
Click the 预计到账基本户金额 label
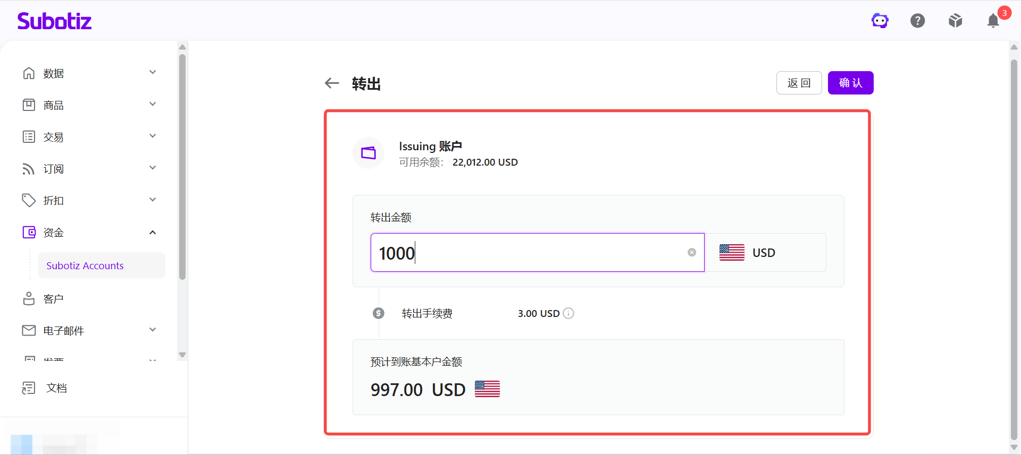point(416,362)
